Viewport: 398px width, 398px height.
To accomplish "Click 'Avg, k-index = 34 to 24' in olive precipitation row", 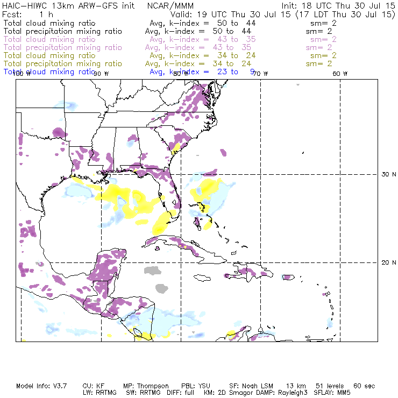I will click(198, 63).
